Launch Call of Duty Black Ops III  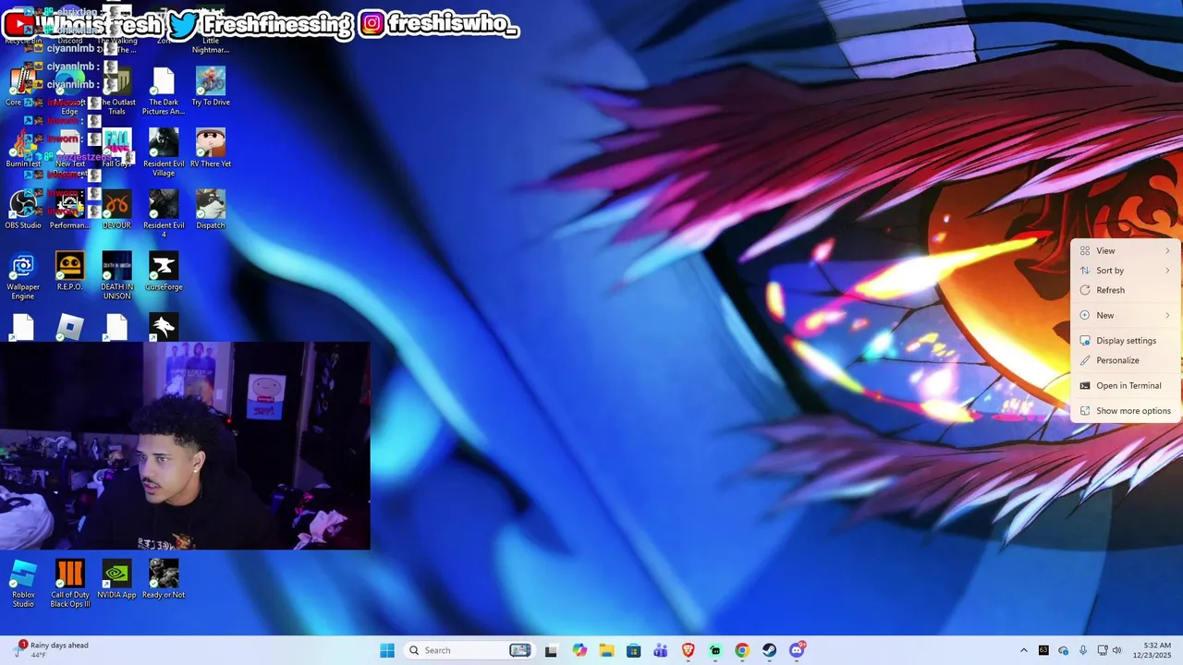pos(70,584)
